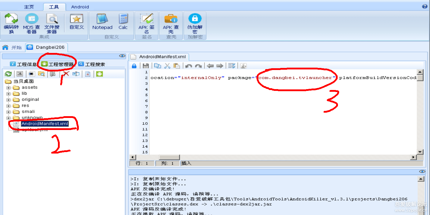This screenshot has width=430, height=215.
Task: Click editor vertical scrollbar up arrow
Action: pos(420,72)
